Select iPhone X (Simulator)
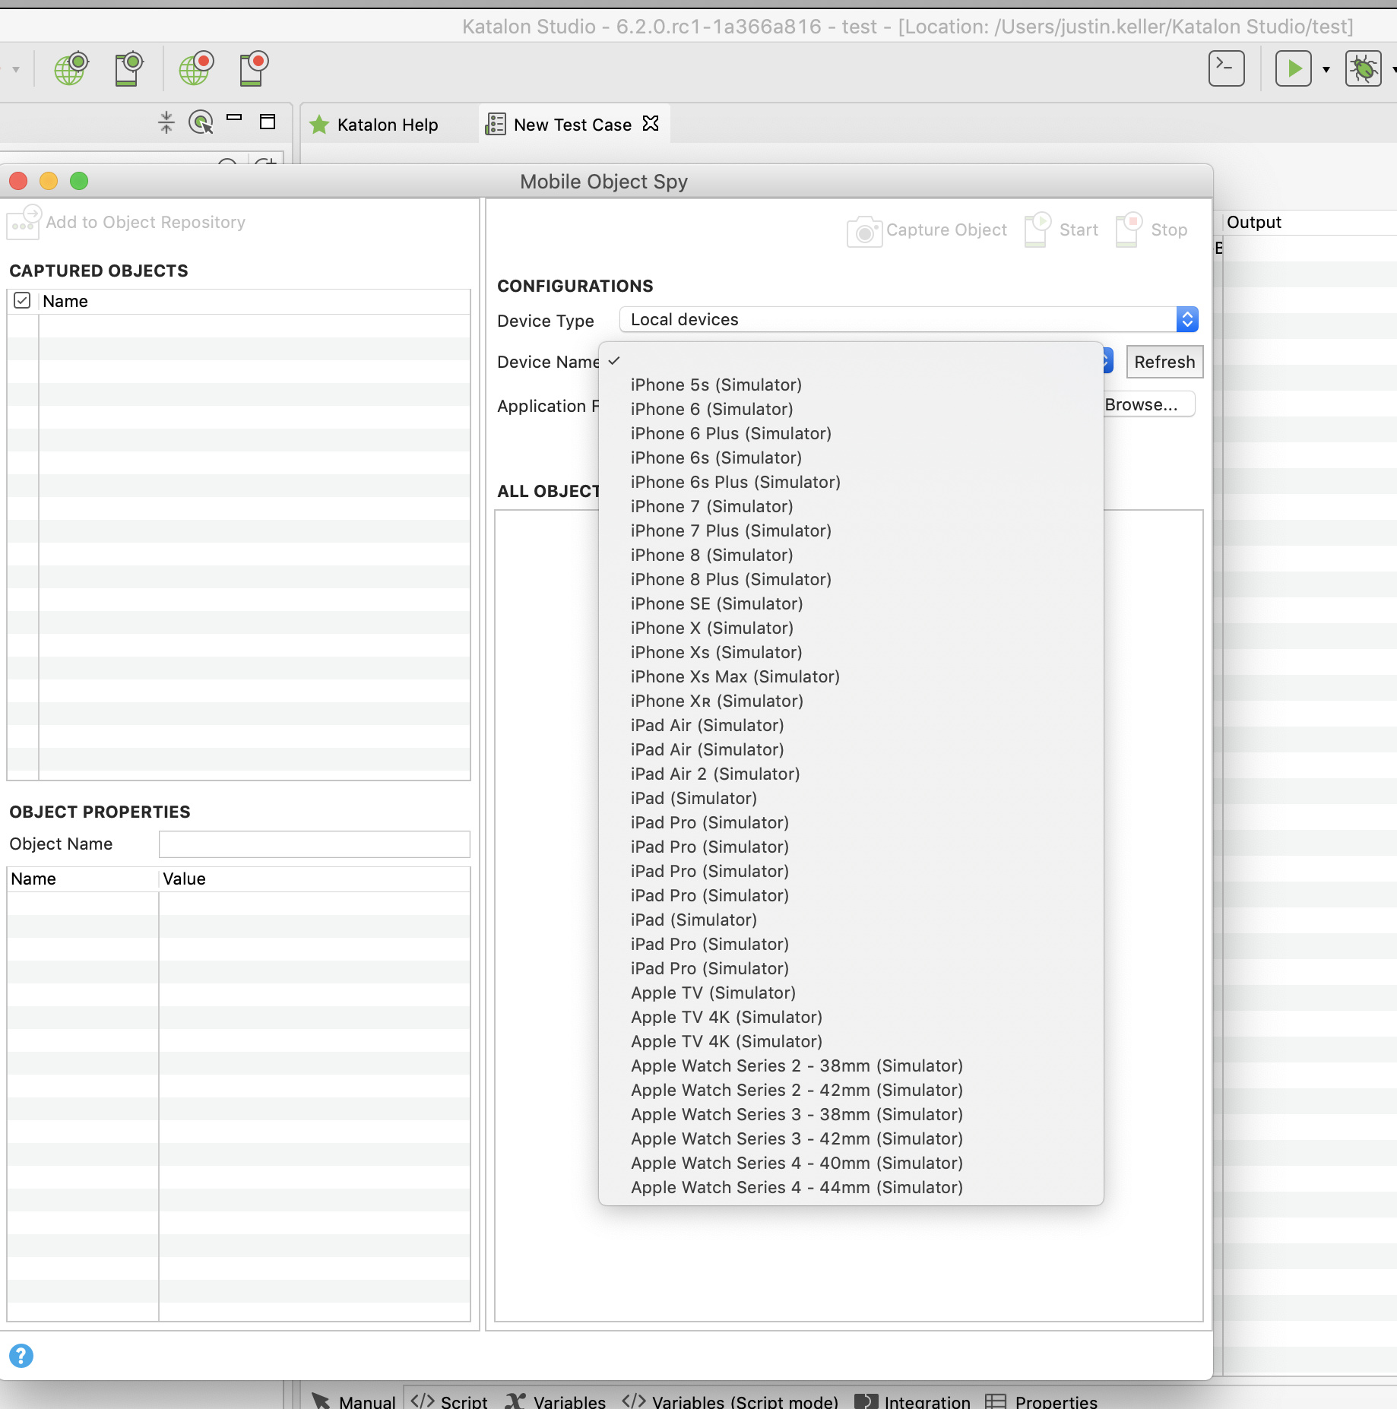This screenshot has width=1397, height=1409. (851, 629)
